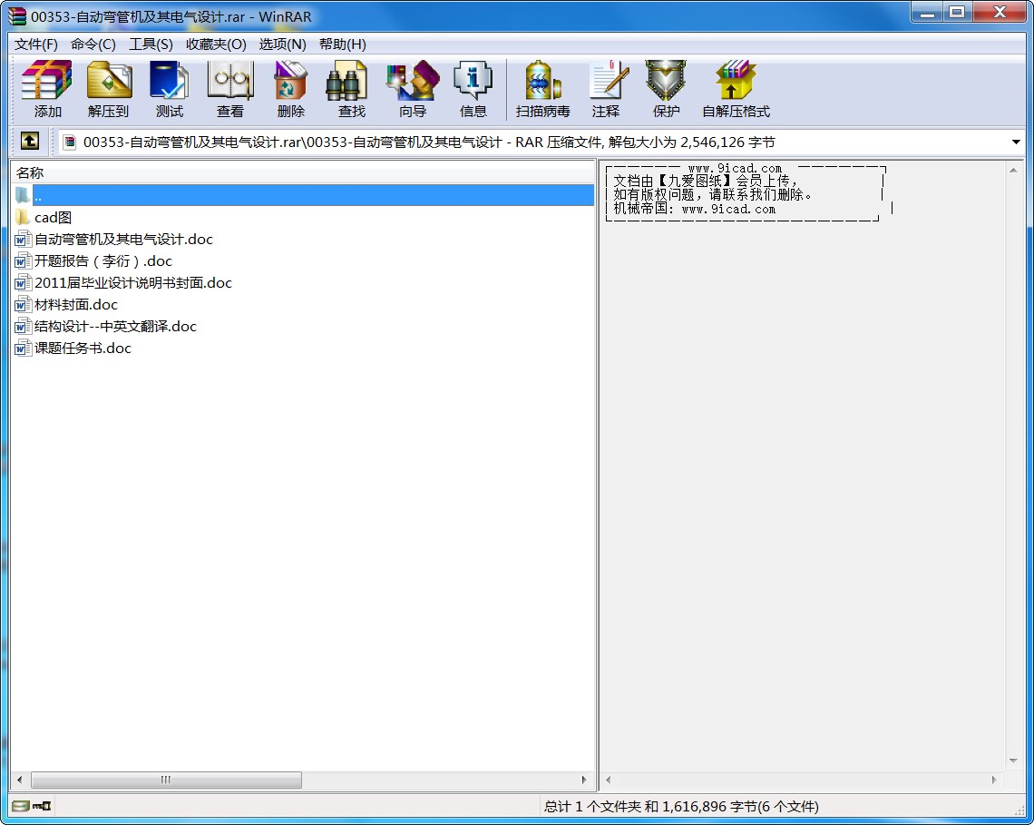Select 自动弯管机及其电气设计.doc file

[124, 239]
